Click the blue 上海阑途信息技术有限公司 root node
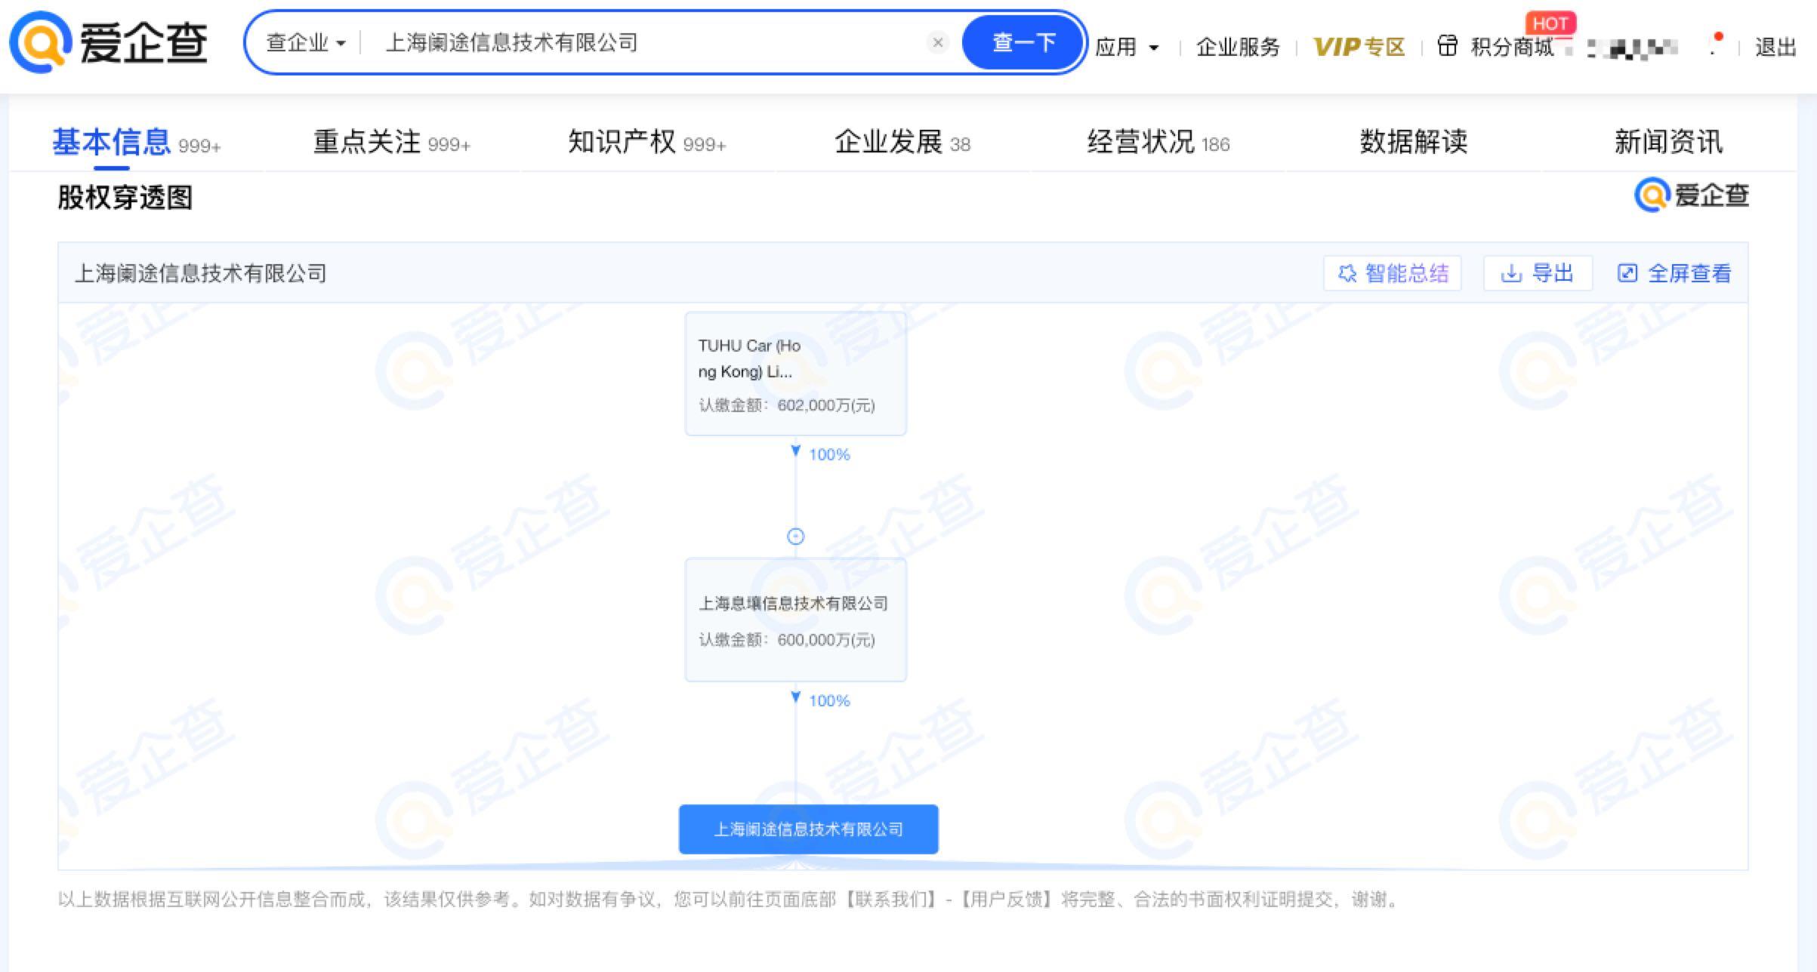 click(x=808, y=829)
